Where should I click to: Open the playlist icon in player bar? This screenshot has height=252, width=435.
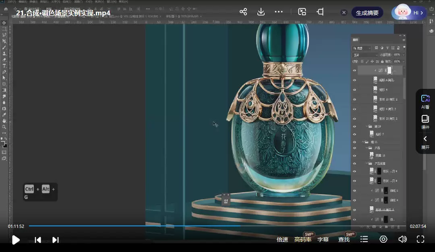click(x=364, y=239)
